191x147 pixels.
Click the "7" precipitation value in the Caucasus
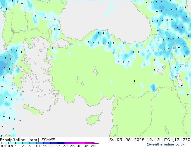click(x=177, y=28)
